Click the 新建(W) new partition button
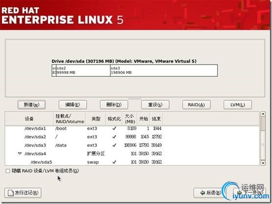This screenshot has height=204, width=272. [31, 105]
